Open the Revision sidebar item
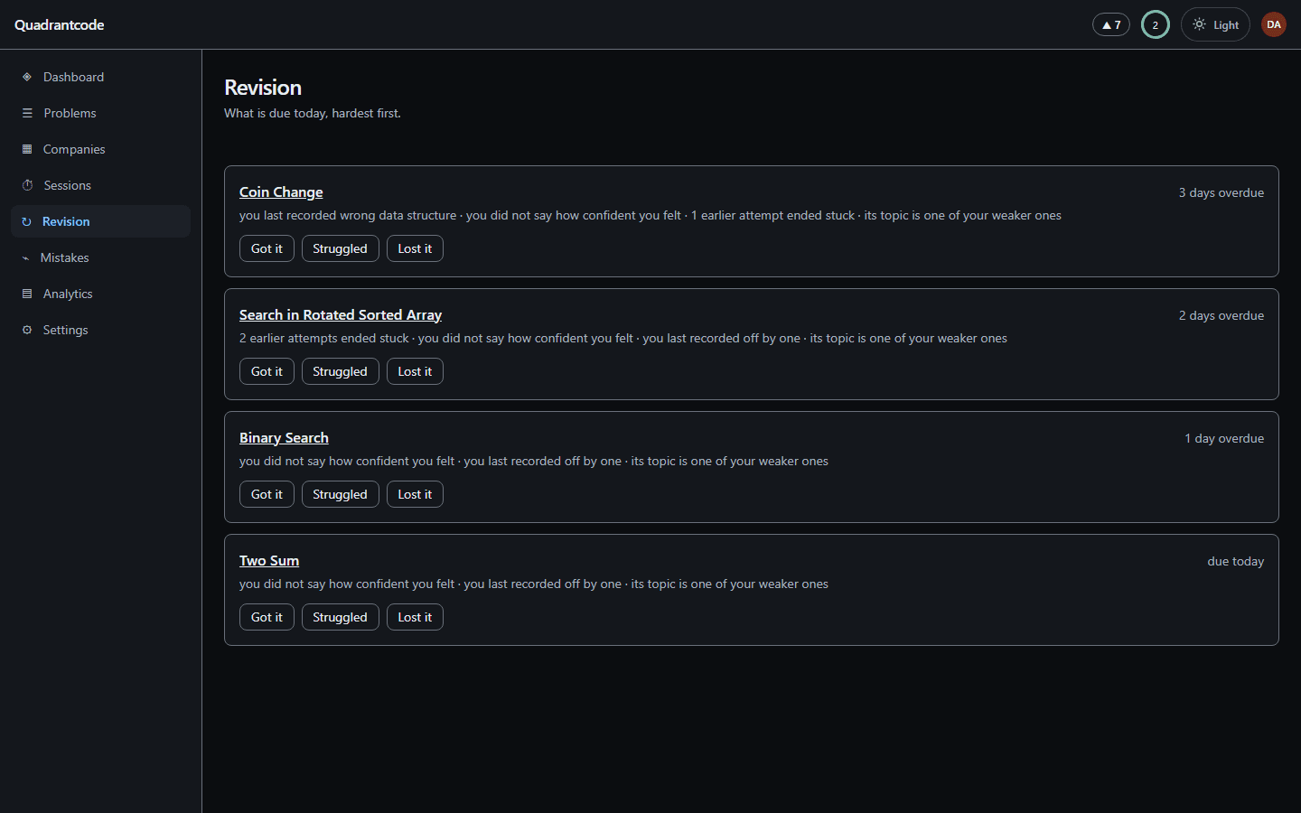Viewport: 1301px width, 813px height. coord(100,221)
